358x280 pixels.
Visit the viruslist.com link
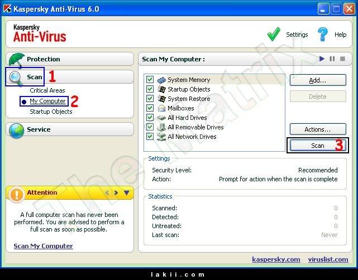coord(328,259)
